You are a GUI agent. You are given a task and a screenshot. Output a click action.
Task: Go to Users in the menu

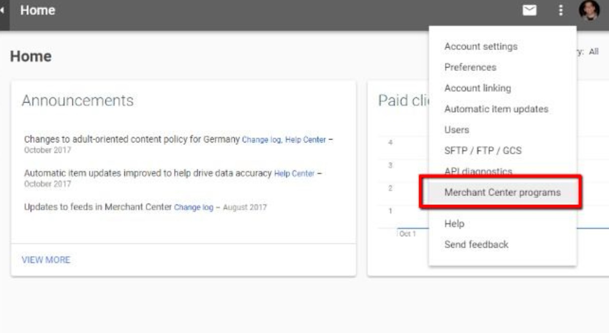point(456,129)
